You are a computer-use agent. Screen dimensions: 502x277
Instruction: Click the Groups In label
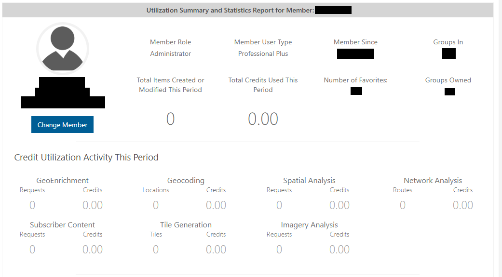[x=448, y=42]
